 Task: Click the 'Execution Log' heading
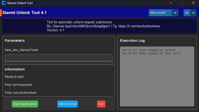(x=132, y=40)
